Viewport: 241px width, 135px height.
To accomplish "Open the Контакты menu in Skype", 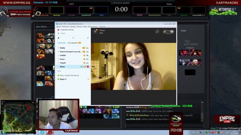I will (x=65, y=27).
